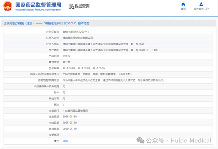Select the 产品储存条件及有效期 label

pos(46,86)
